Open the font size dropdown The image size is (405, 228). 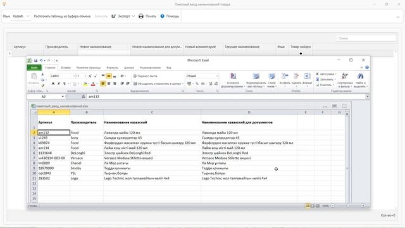pos(85,76)
